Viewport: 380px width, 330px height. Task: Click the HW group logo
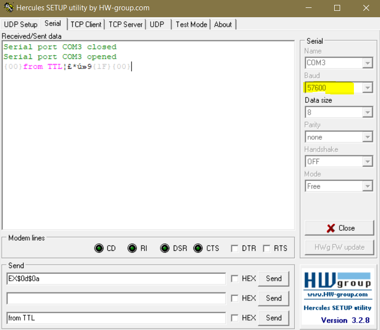point(337,280)
